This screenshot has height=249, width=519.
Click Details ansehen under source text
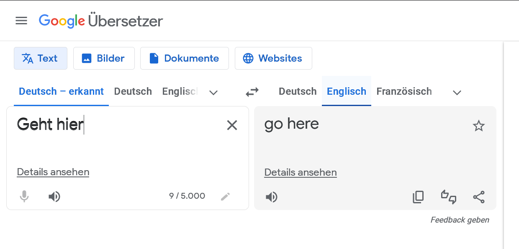53,172
